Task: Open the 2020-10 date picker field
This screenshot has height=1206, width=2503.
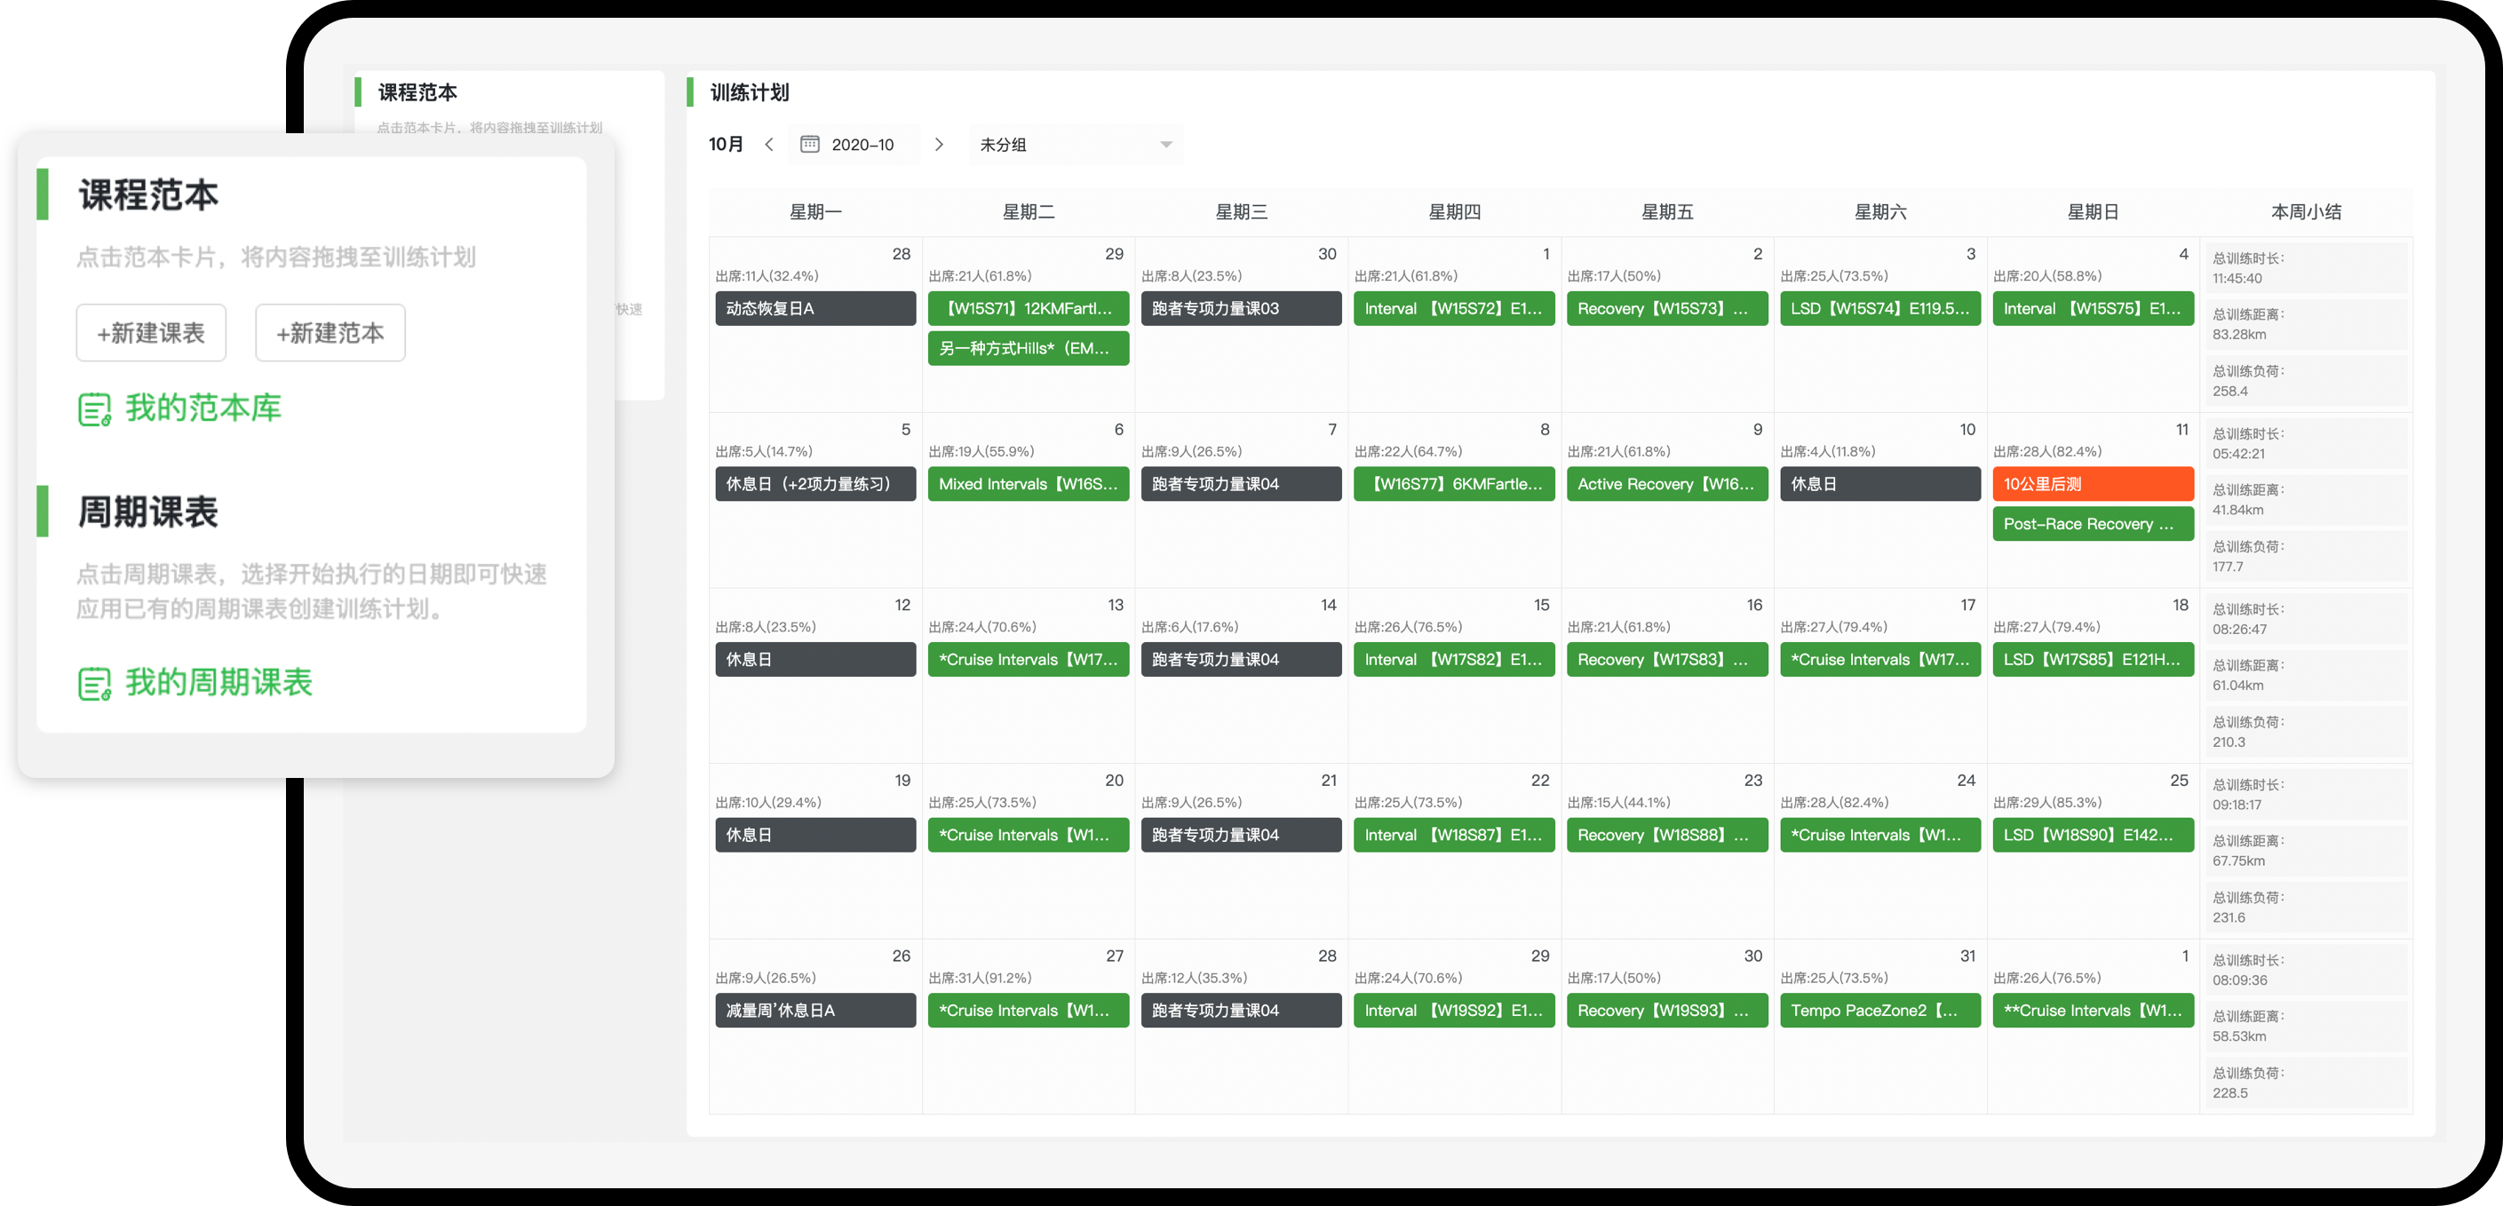Action: point(861,145)
